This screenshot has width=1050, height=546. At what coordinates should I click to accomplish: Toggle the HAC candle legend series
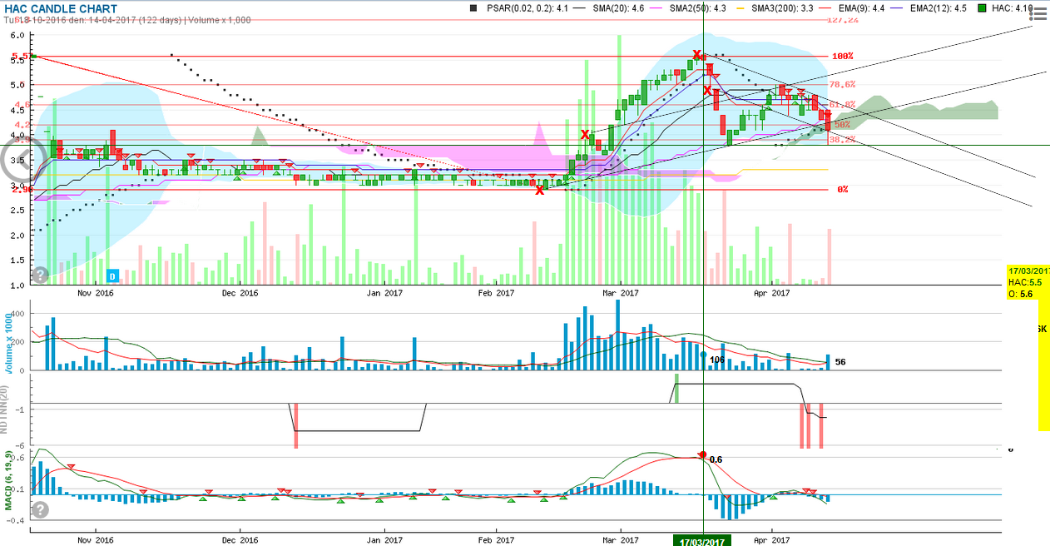pos(1005,7)
